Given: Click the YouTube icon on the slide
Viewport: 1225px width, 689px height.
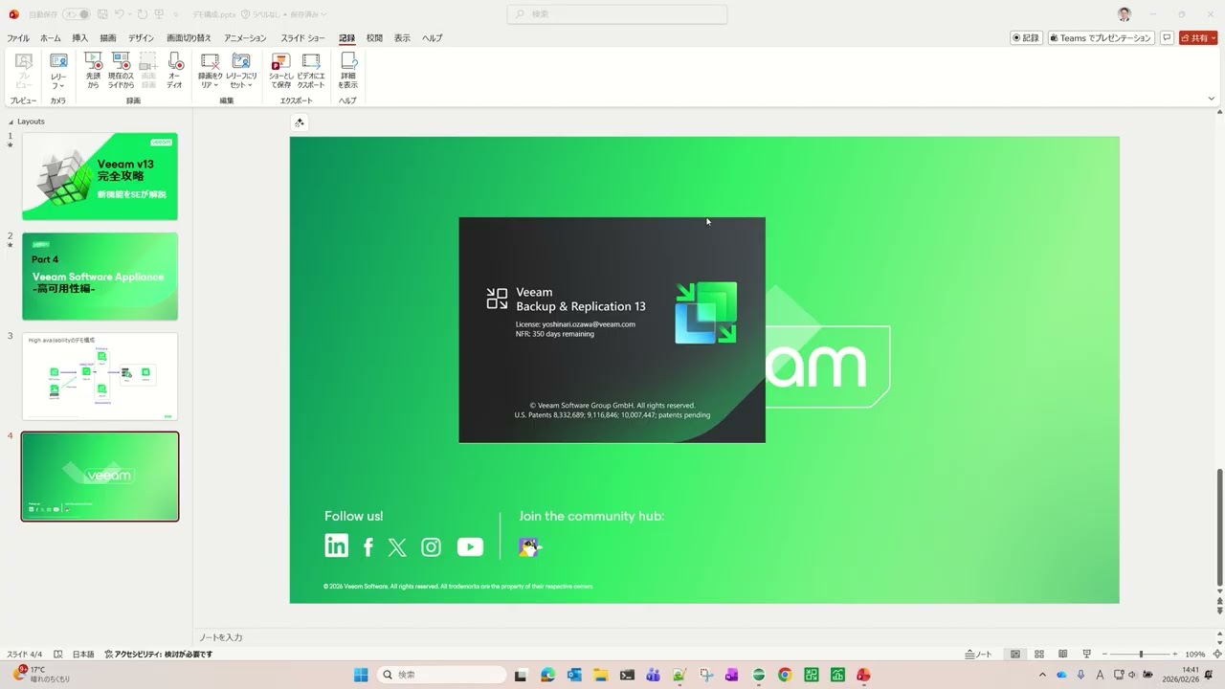Looking at the screenshot, I should coord(470,547).
